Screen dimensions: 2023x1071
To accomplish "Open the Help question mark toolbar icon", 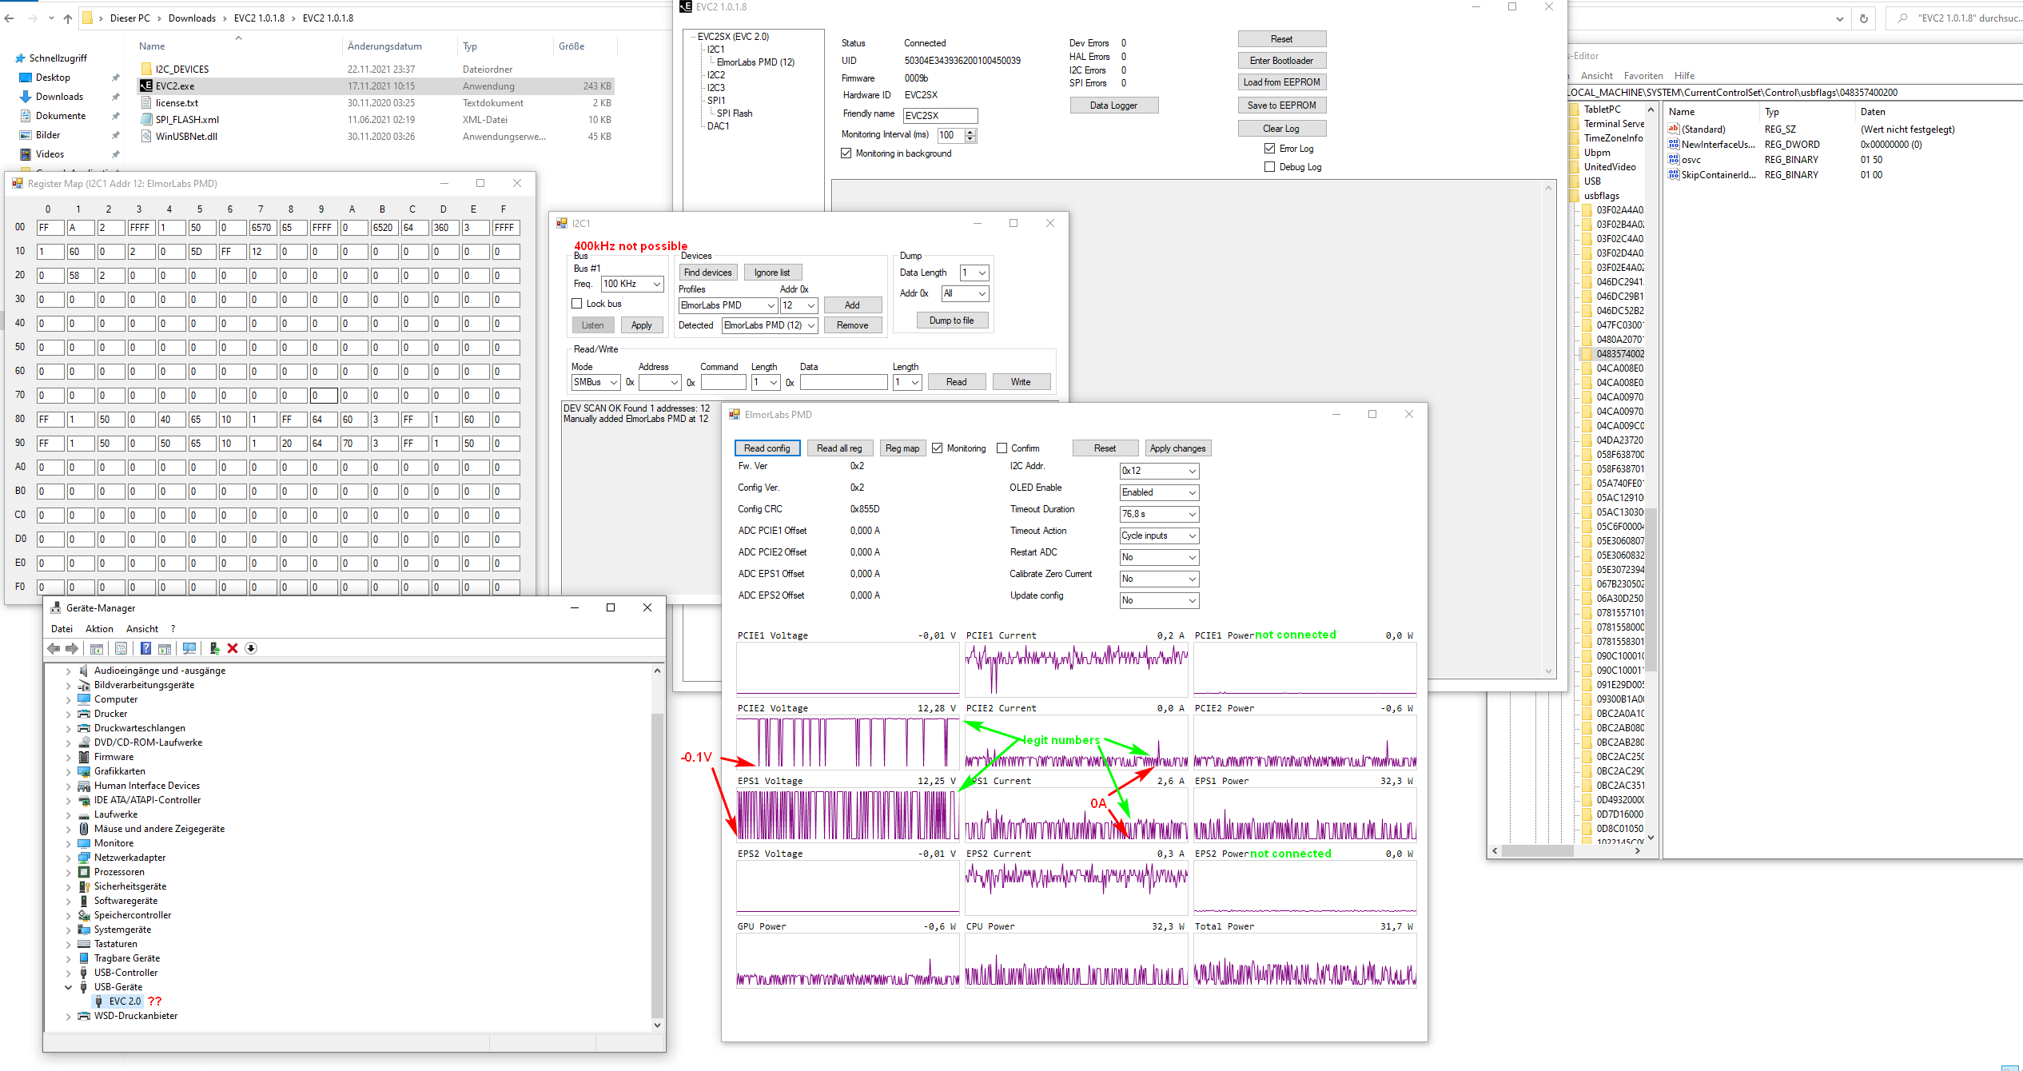I will coord(146,648).
